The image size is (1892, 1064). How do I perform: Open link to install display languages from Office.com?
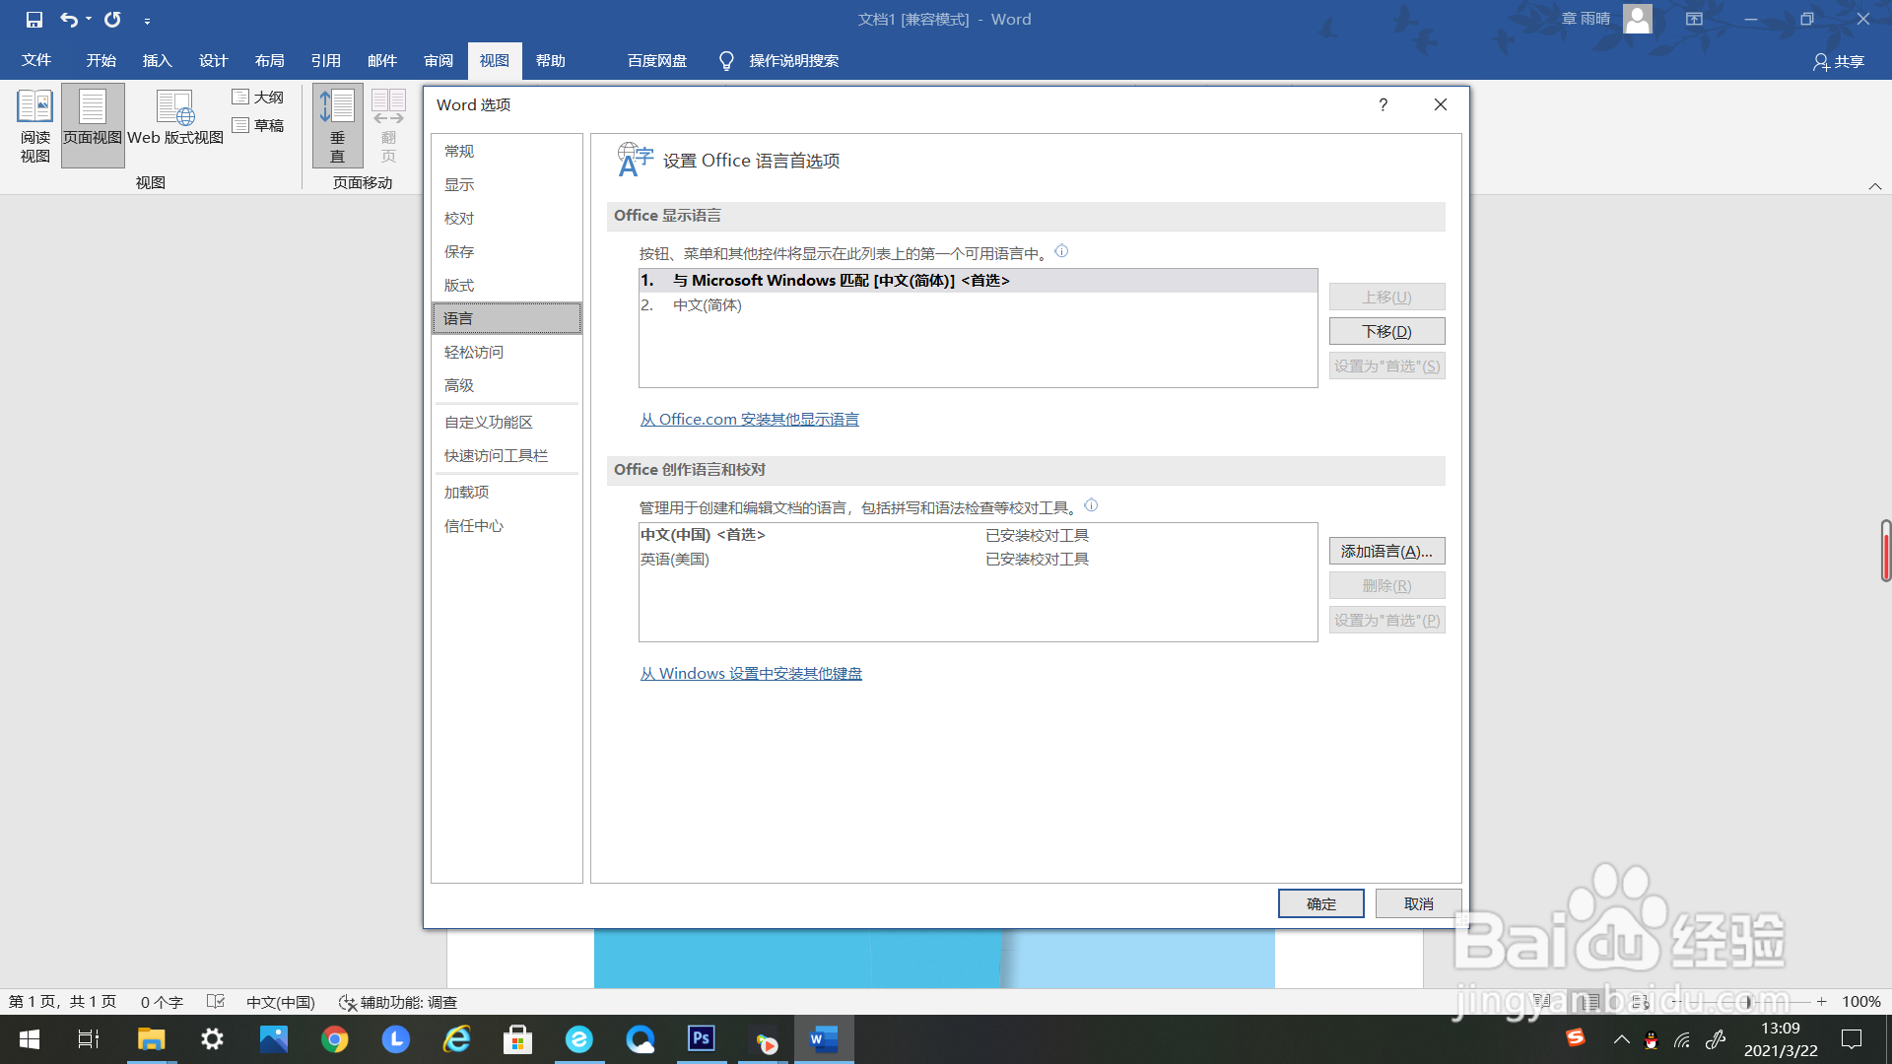coord(749,420)
